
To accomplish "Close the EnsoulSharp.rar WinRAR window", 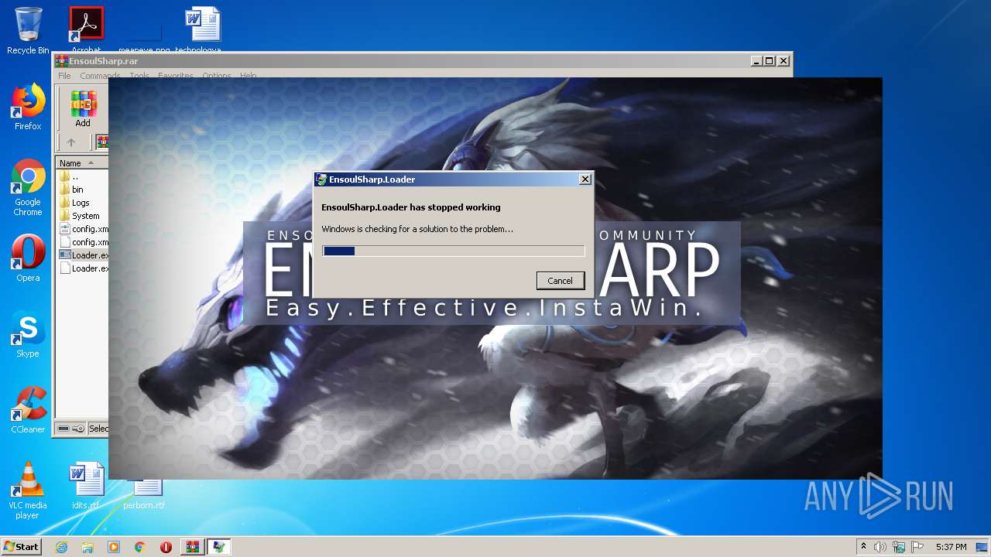I will click(x=783, y=60).
